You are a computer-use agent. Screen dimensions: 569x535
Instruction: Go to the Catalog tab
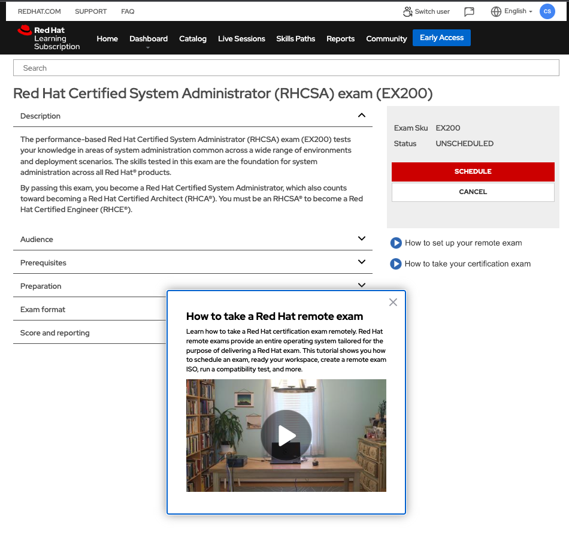click(x=193, y=39)
